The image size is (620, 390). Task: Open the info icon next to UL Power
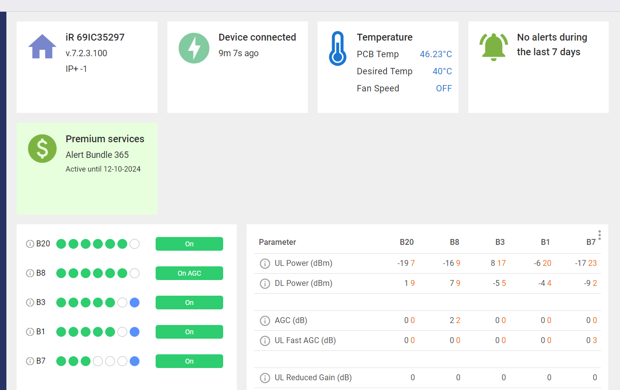[265, 263]
